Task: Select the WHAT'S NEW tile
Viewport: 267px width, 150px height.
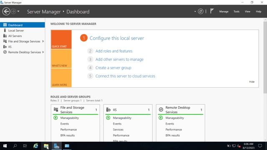Action: [x=61, y=59]
